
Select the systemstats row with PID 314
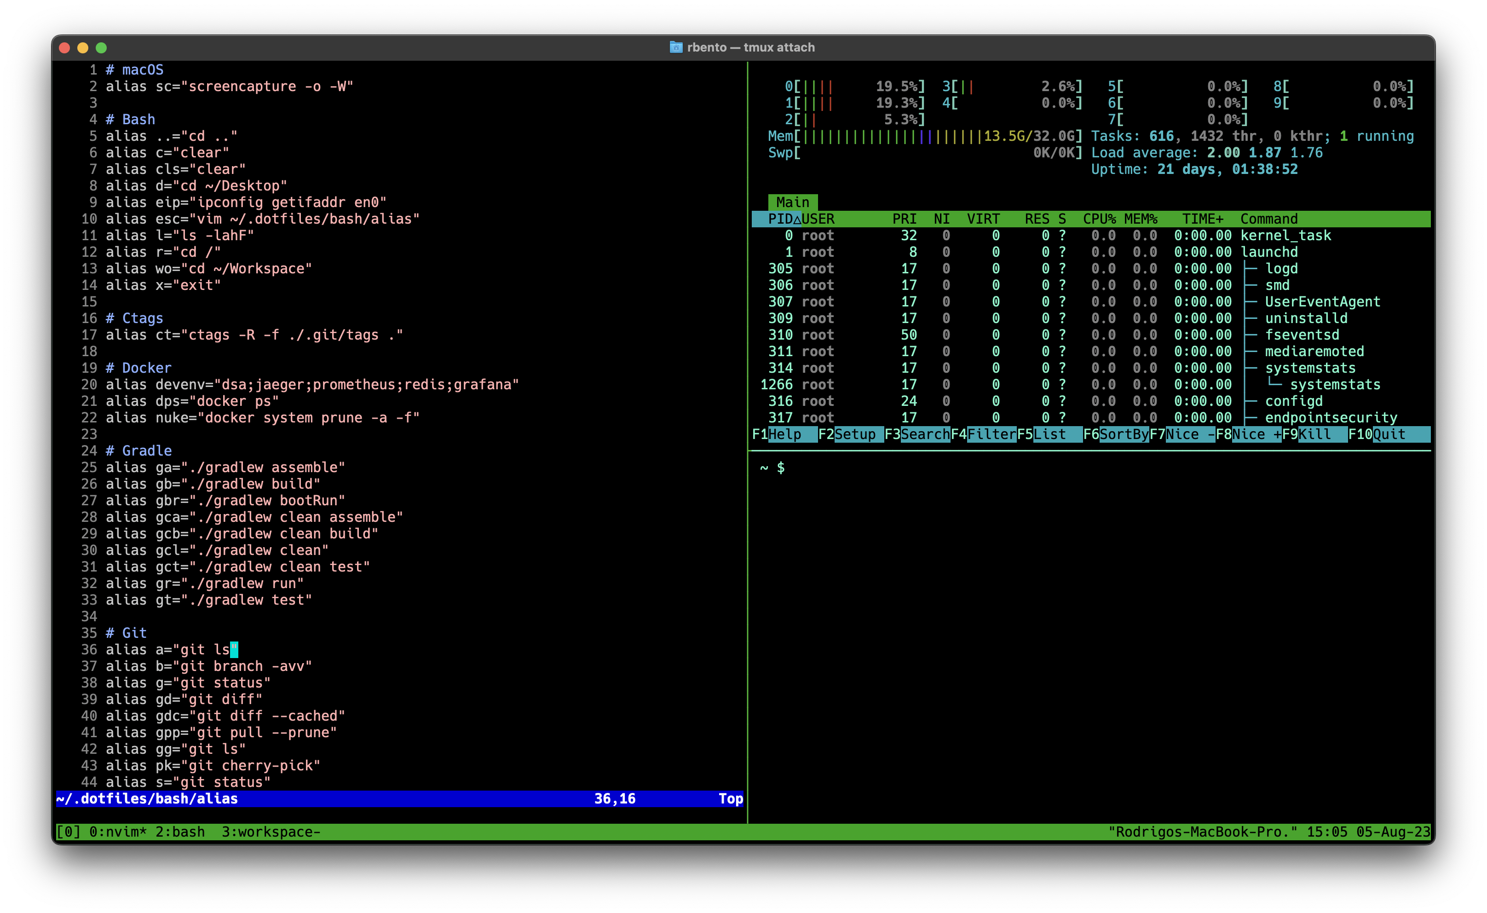[x=1091, y=368]
